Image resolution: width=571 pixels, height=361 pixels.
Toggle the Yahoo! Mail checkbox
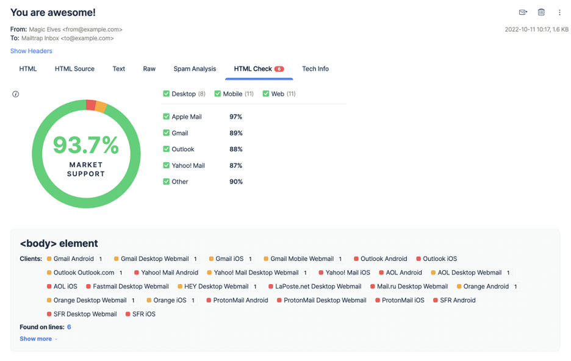[167, 166]
